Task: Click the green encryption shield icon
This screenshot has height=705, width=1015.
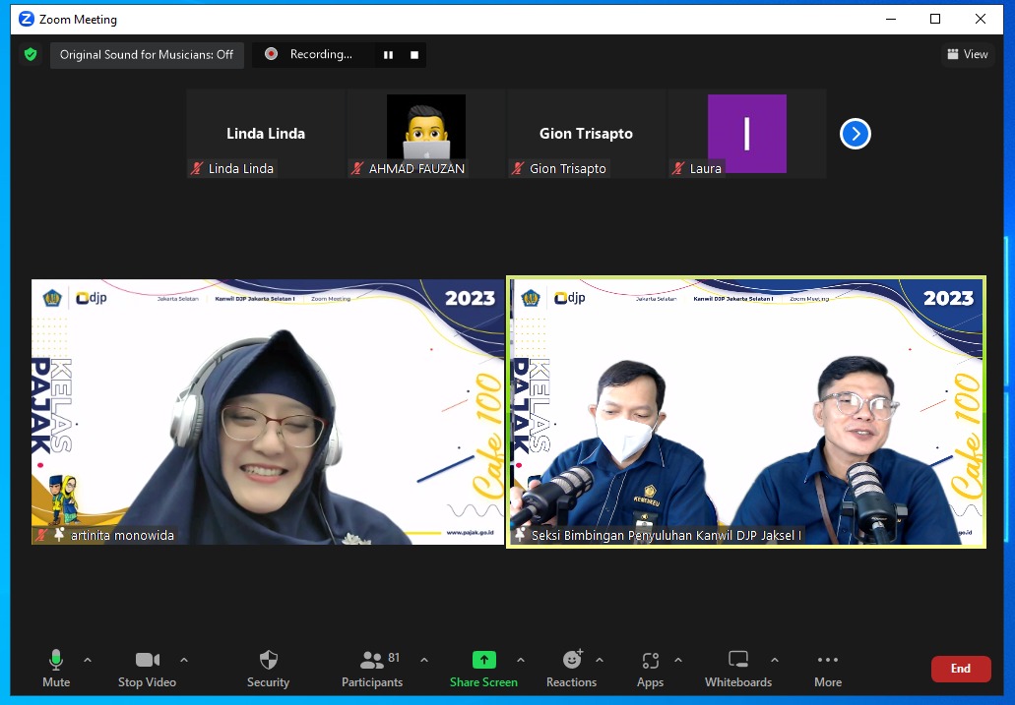Action: 31,55
